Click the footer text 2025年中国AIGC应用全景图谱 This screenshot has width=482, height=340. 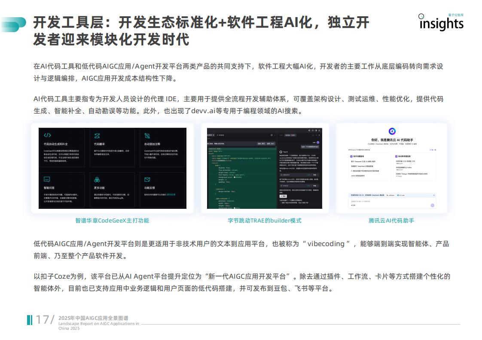tap(94, 318)
